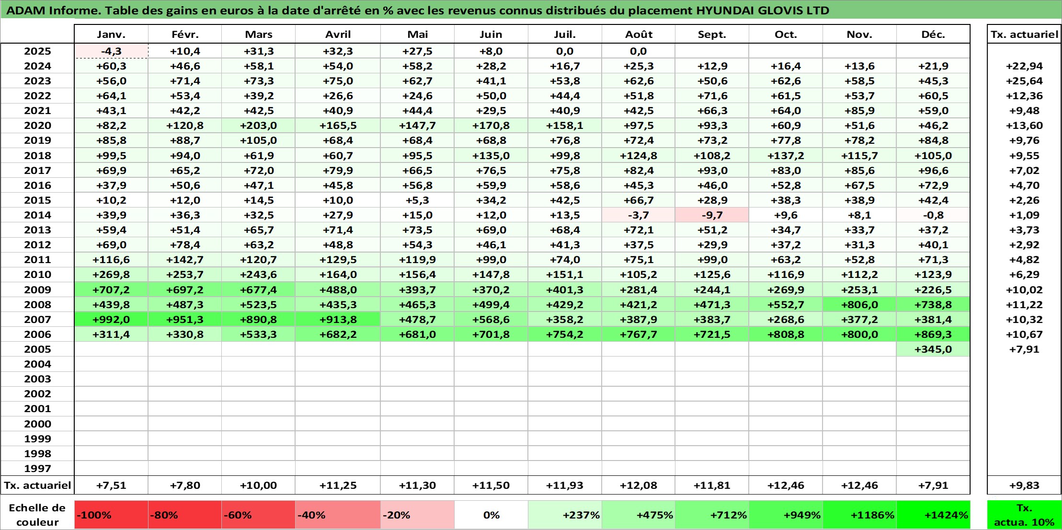Select the Août column header
The image size is (1062, 530).
point(639,34)
